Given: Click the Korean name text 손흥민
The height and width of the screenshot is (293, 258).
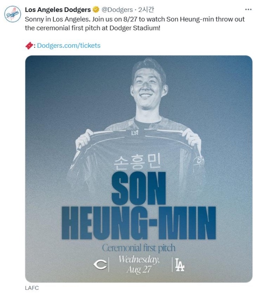Looking at the screenshot, I should coord(138,162).
